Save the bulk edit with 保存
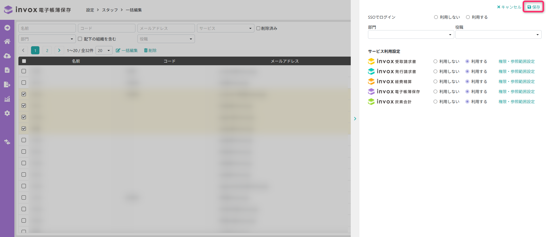Screen dimensions: 552x237 [534, 7]
